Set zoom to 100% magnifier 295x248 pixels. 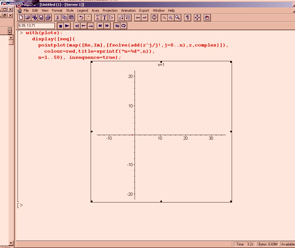(x=164, y=18)
